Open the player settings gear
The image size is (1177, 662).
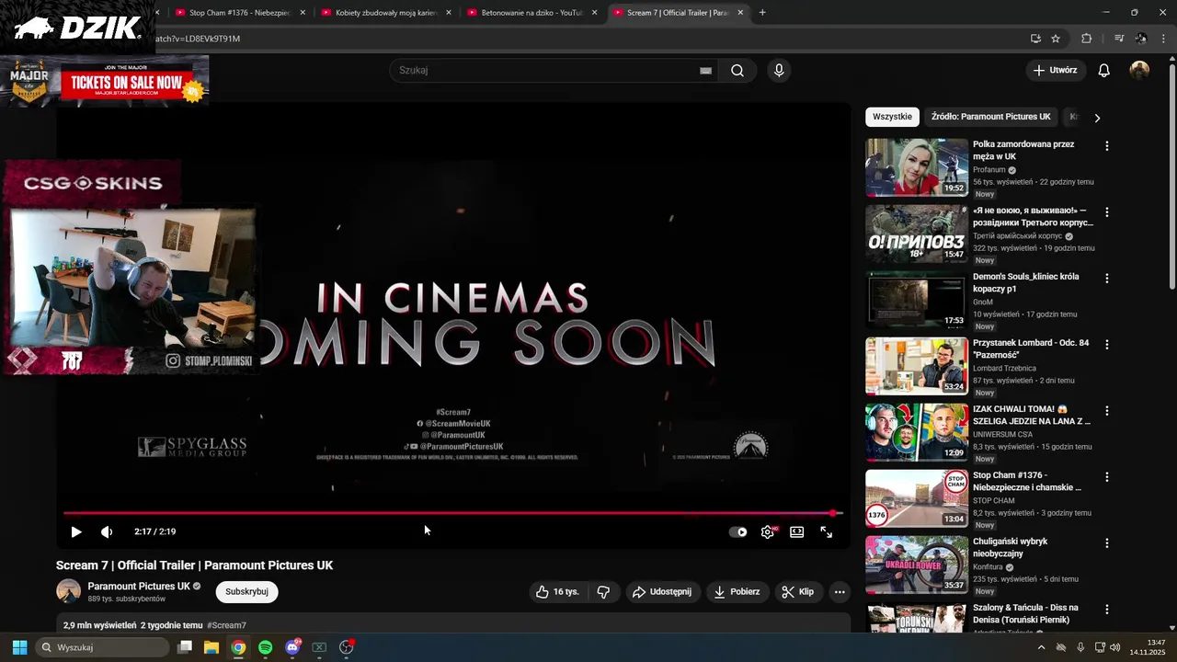pyautogui.click(x=768, y=531)
